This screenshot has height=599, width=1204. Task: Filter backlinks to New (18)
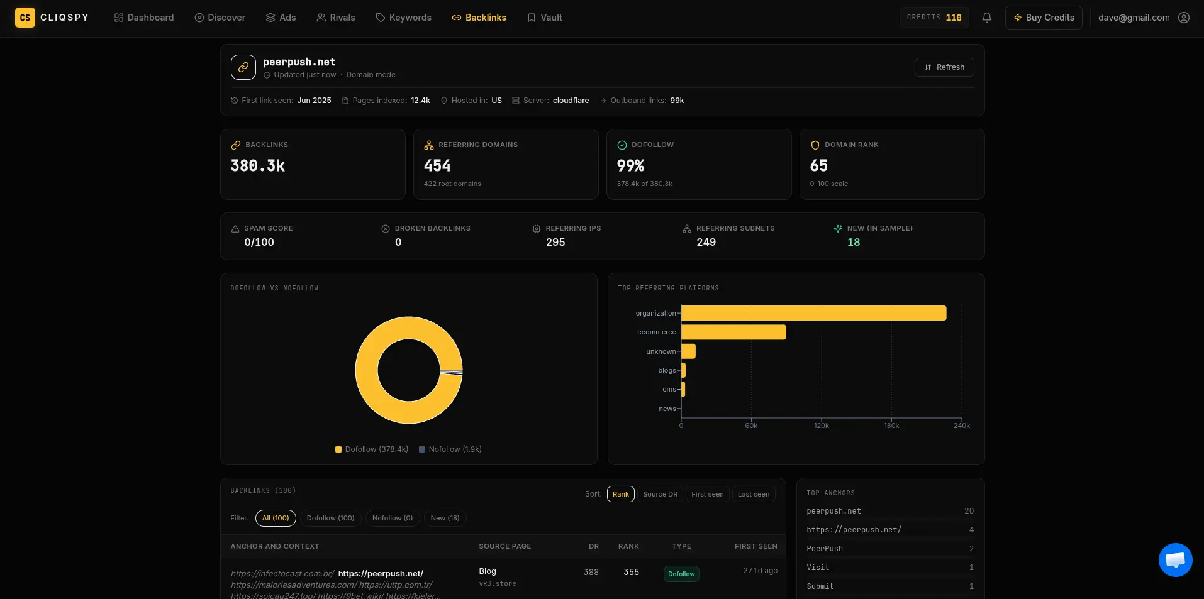(x=445, y=518)
